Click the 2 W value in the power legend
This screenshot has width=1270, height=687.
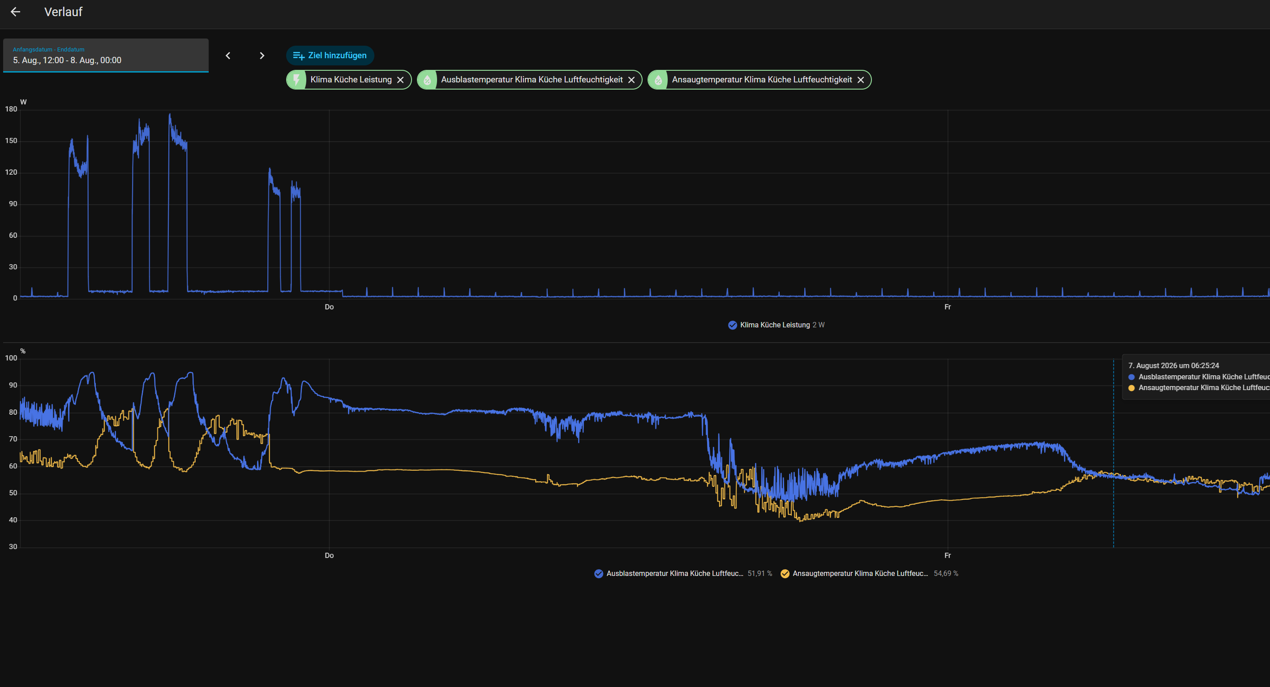coord(819,325)
